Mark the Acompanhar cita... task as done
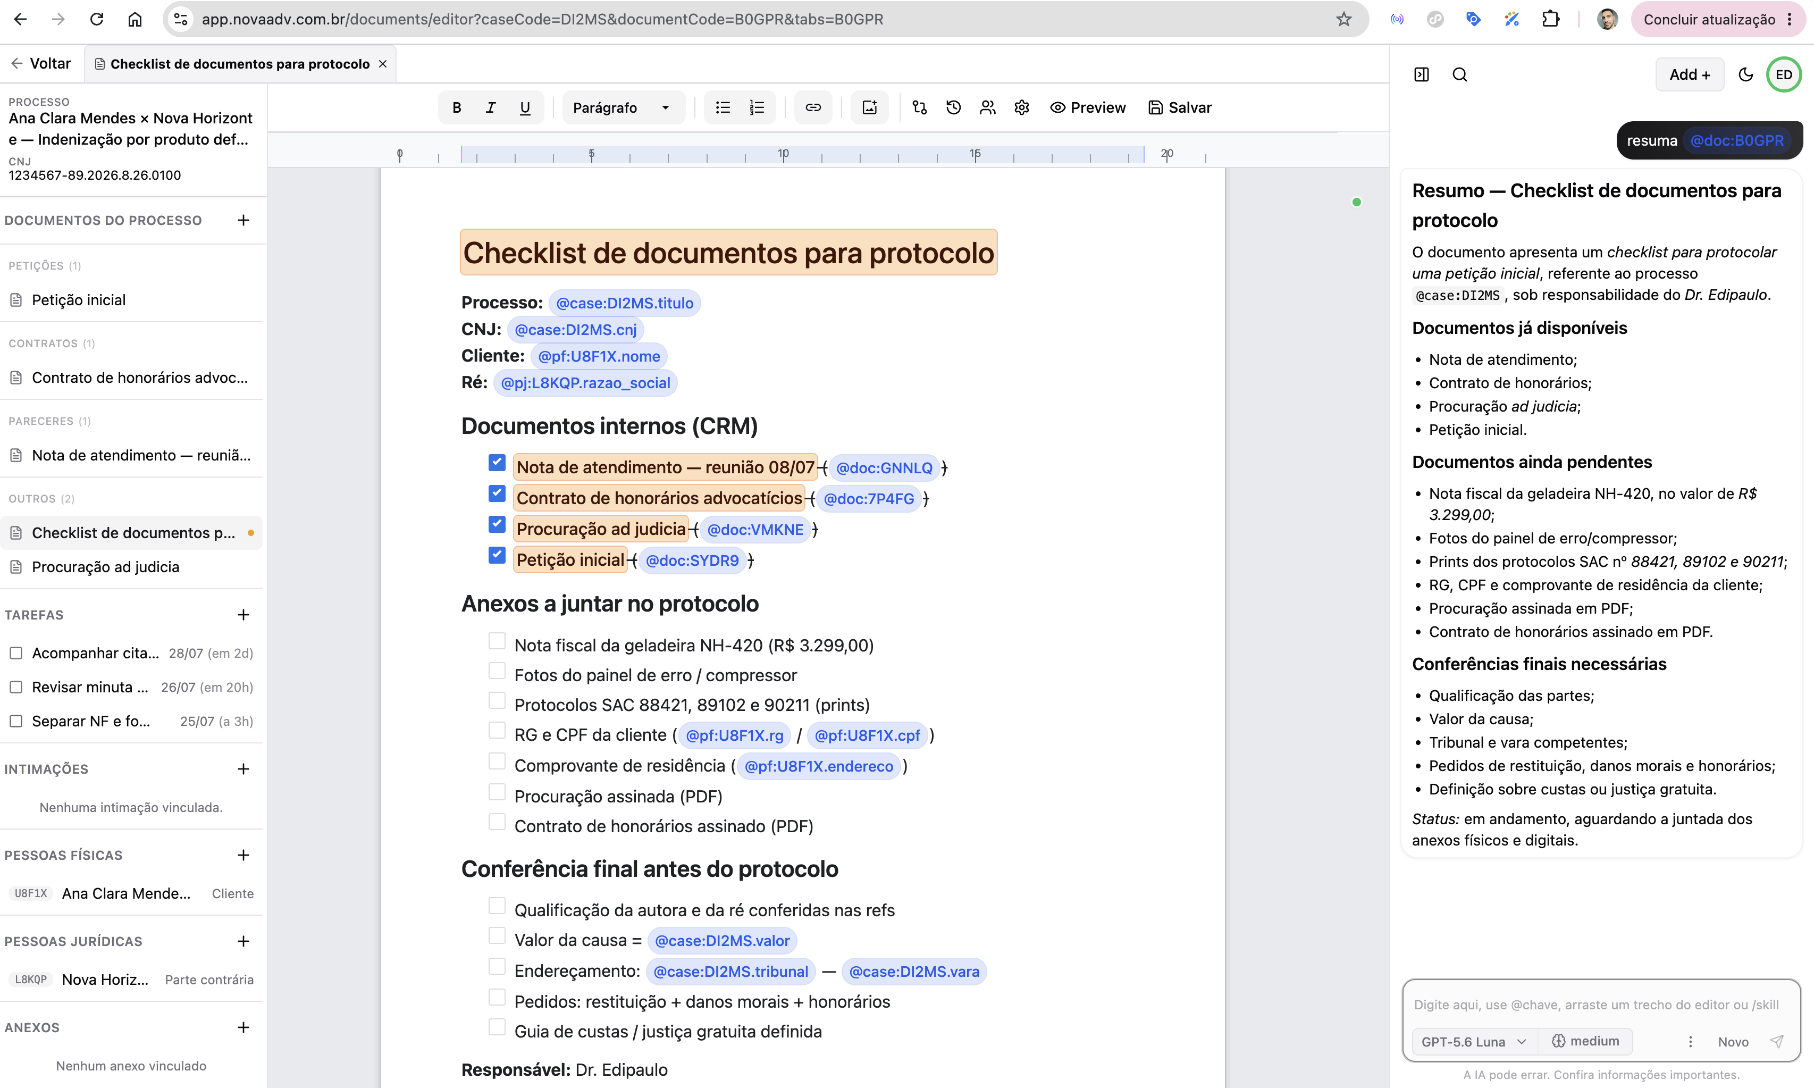 [x=15, y=653]
